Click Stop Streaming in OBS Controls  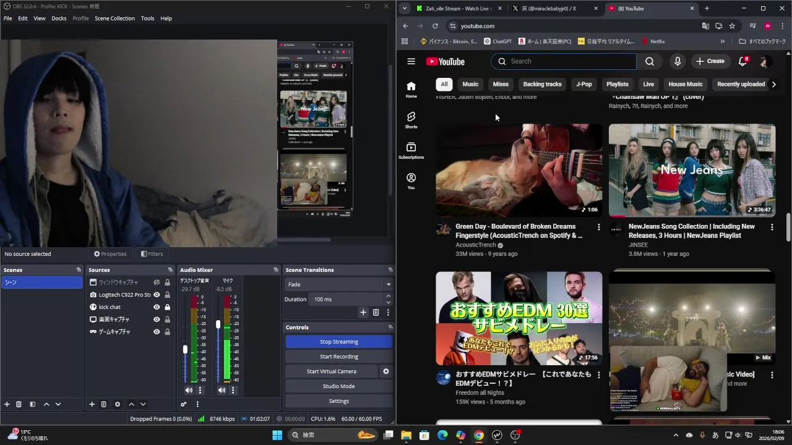338,342
